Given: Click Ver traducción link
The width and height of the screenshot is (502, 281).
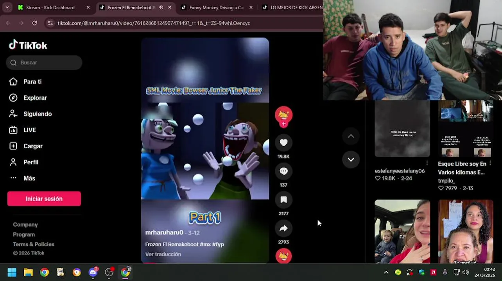Looking at the screenshot, I should pyautogui.click(x=163, y=254).
